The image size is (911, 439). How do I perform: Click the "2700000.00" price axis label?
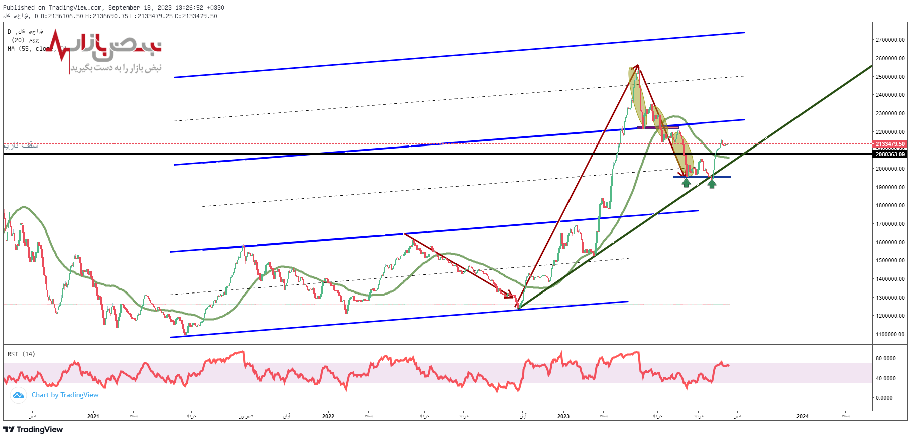click(890, 40)
